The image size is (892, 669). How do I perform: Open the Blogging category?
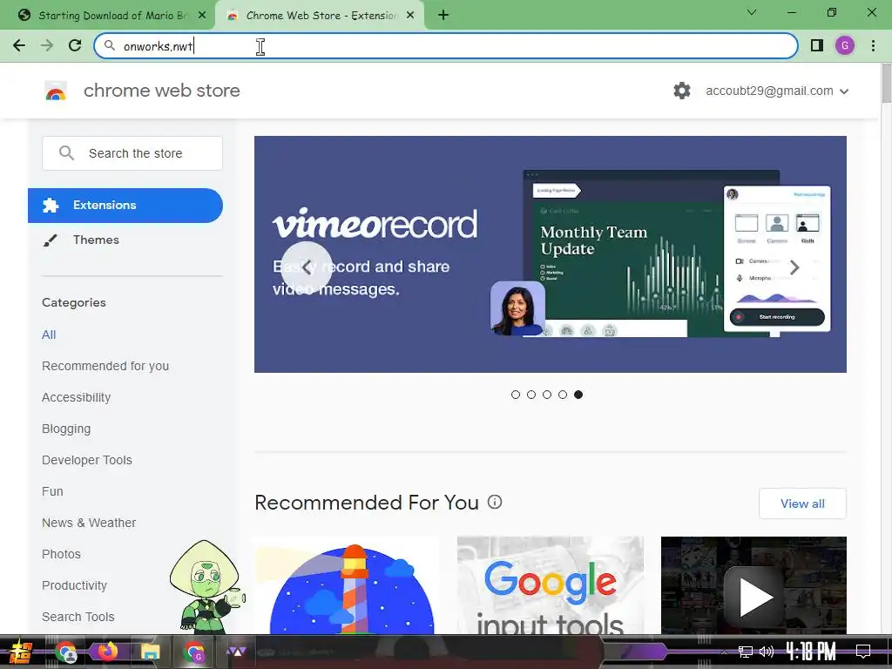click(66, 429)
